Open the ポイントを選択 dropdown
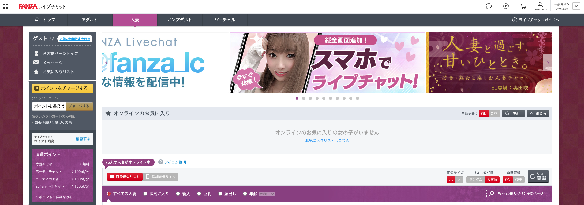584x205 pixels. 49,106
